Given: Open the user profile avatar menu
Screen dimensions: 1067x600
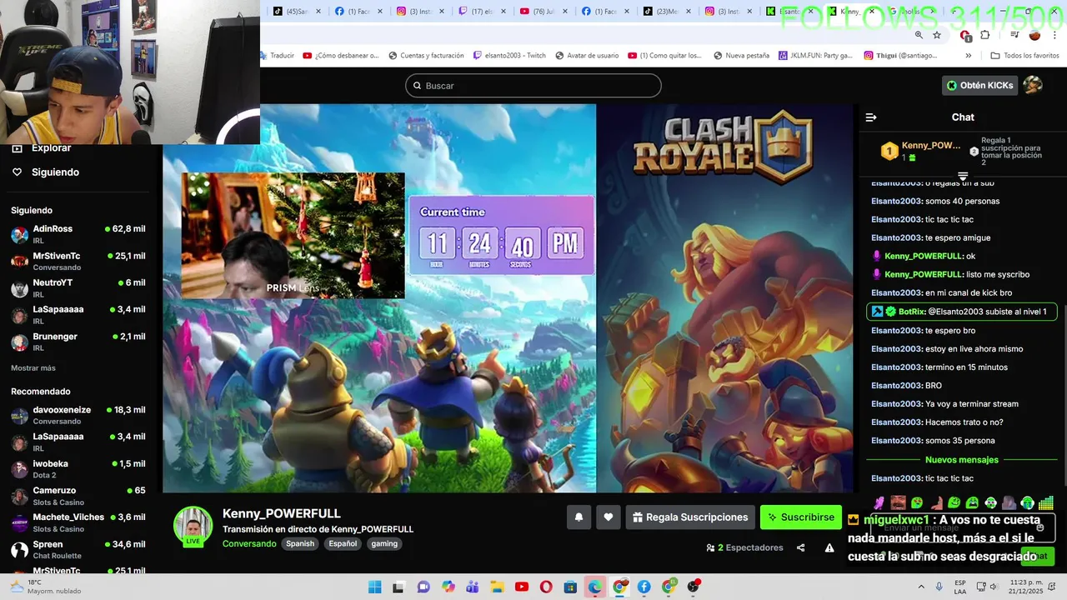Looking at the screenshot, I should (1033, 85).
